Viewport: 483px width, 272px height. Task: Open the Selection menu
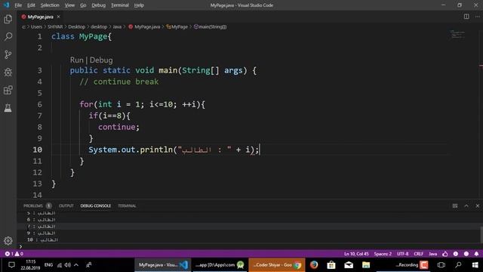[50, 5]
